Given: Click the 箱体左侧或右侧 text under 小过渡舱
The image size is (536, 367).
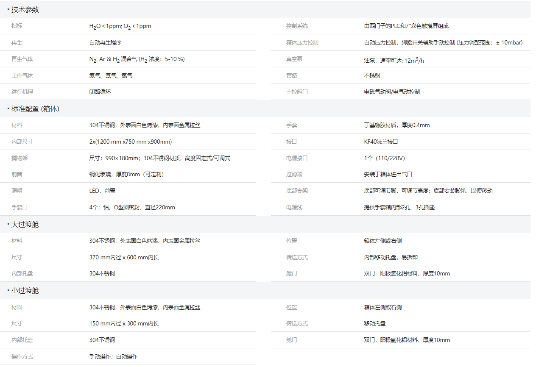Looking at the screenshot, I should (x=383, y=307).
